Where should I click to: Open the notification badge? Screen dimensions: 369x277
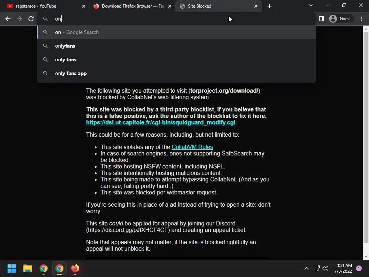[x=359, y=268]
